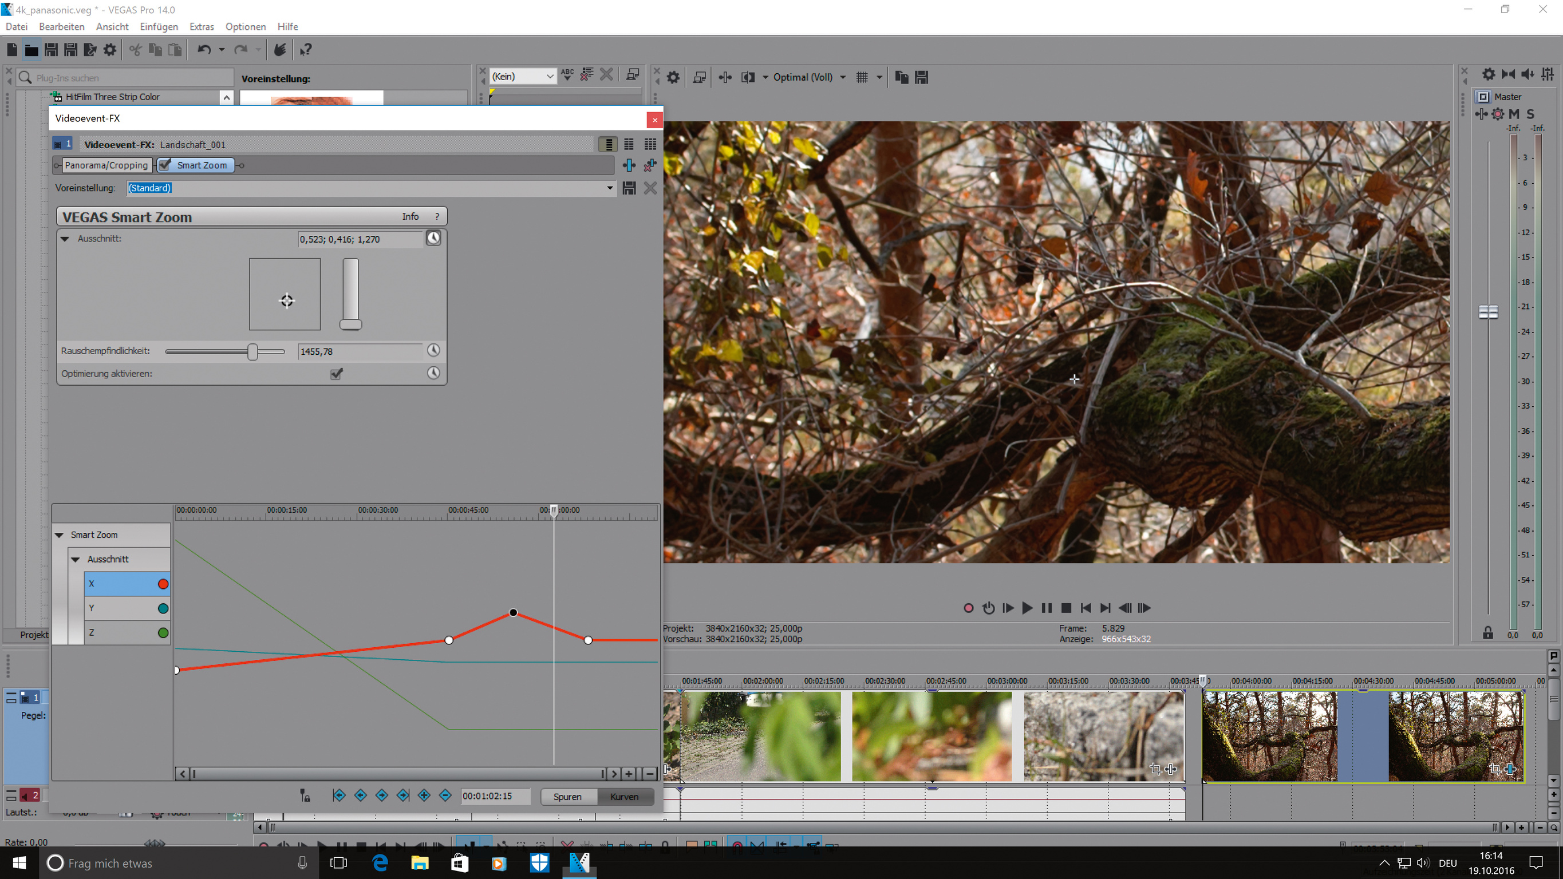Open the overlay grid icon in the preview toolbar
Screen dimensions: 1563x879
(862, 77)
